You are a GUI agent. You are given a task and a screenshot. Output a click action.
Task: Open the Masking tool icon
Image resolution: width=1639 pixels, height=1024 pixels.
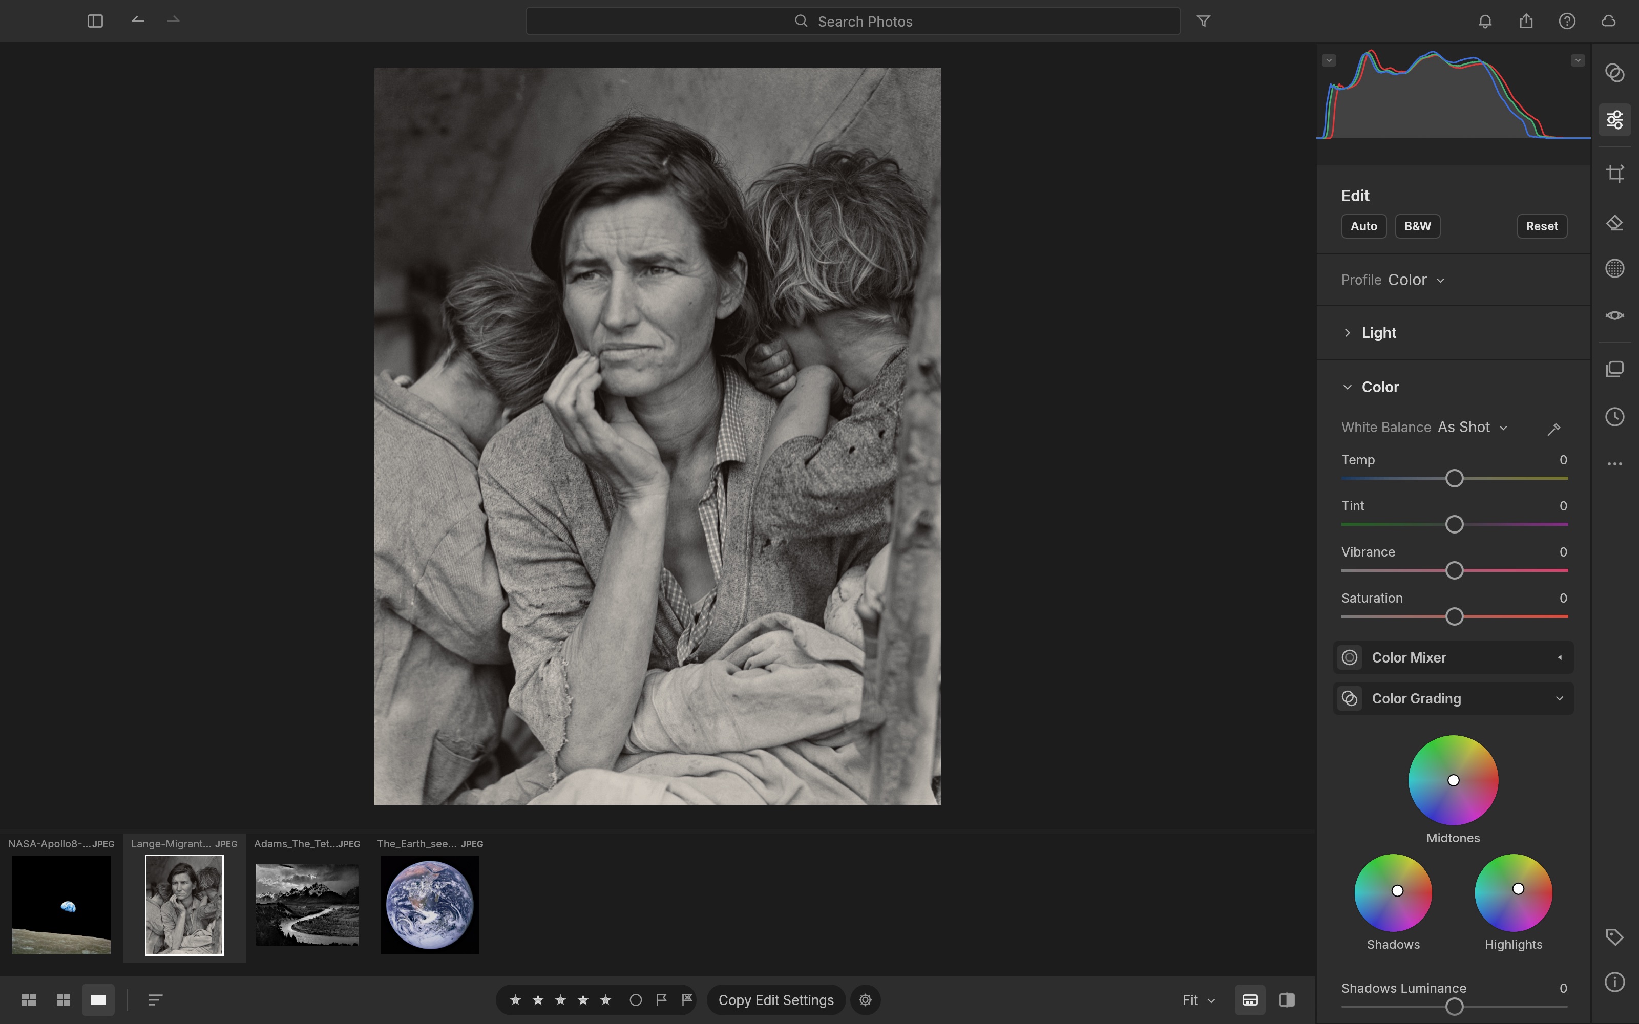(1614, 268)
